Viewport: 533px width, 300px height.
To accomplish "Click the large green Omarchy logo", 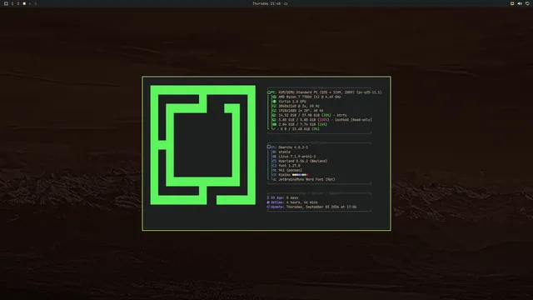I will (203, 145).
